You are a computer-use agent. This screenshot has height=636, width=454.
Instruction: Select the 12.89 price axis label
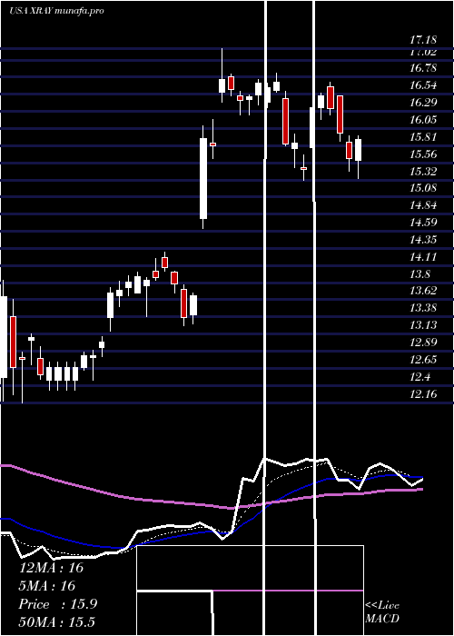pyautogui.click(x=423, y=342)
